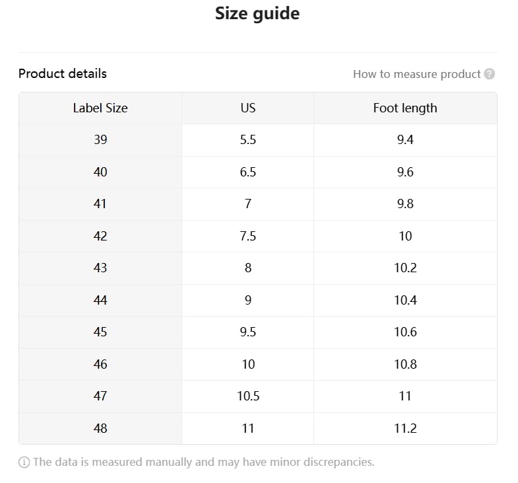Select the Foot length column header
518x483 pixels.
405,108
